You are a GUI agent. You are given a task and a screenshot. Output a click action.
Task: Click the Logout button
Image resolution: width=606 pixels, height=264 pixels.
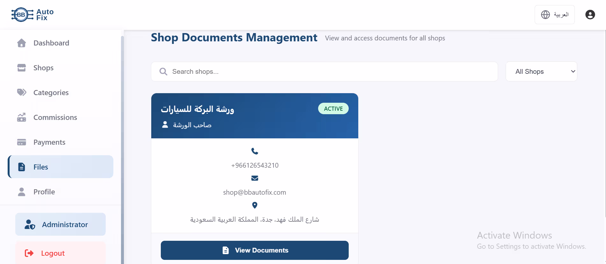61,253
